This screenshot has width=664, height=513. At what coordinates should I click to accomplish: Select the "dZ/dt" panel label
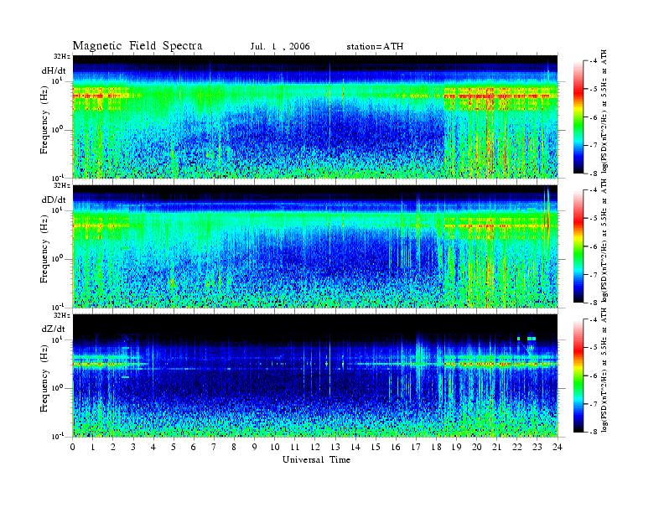tap(54, 329)
